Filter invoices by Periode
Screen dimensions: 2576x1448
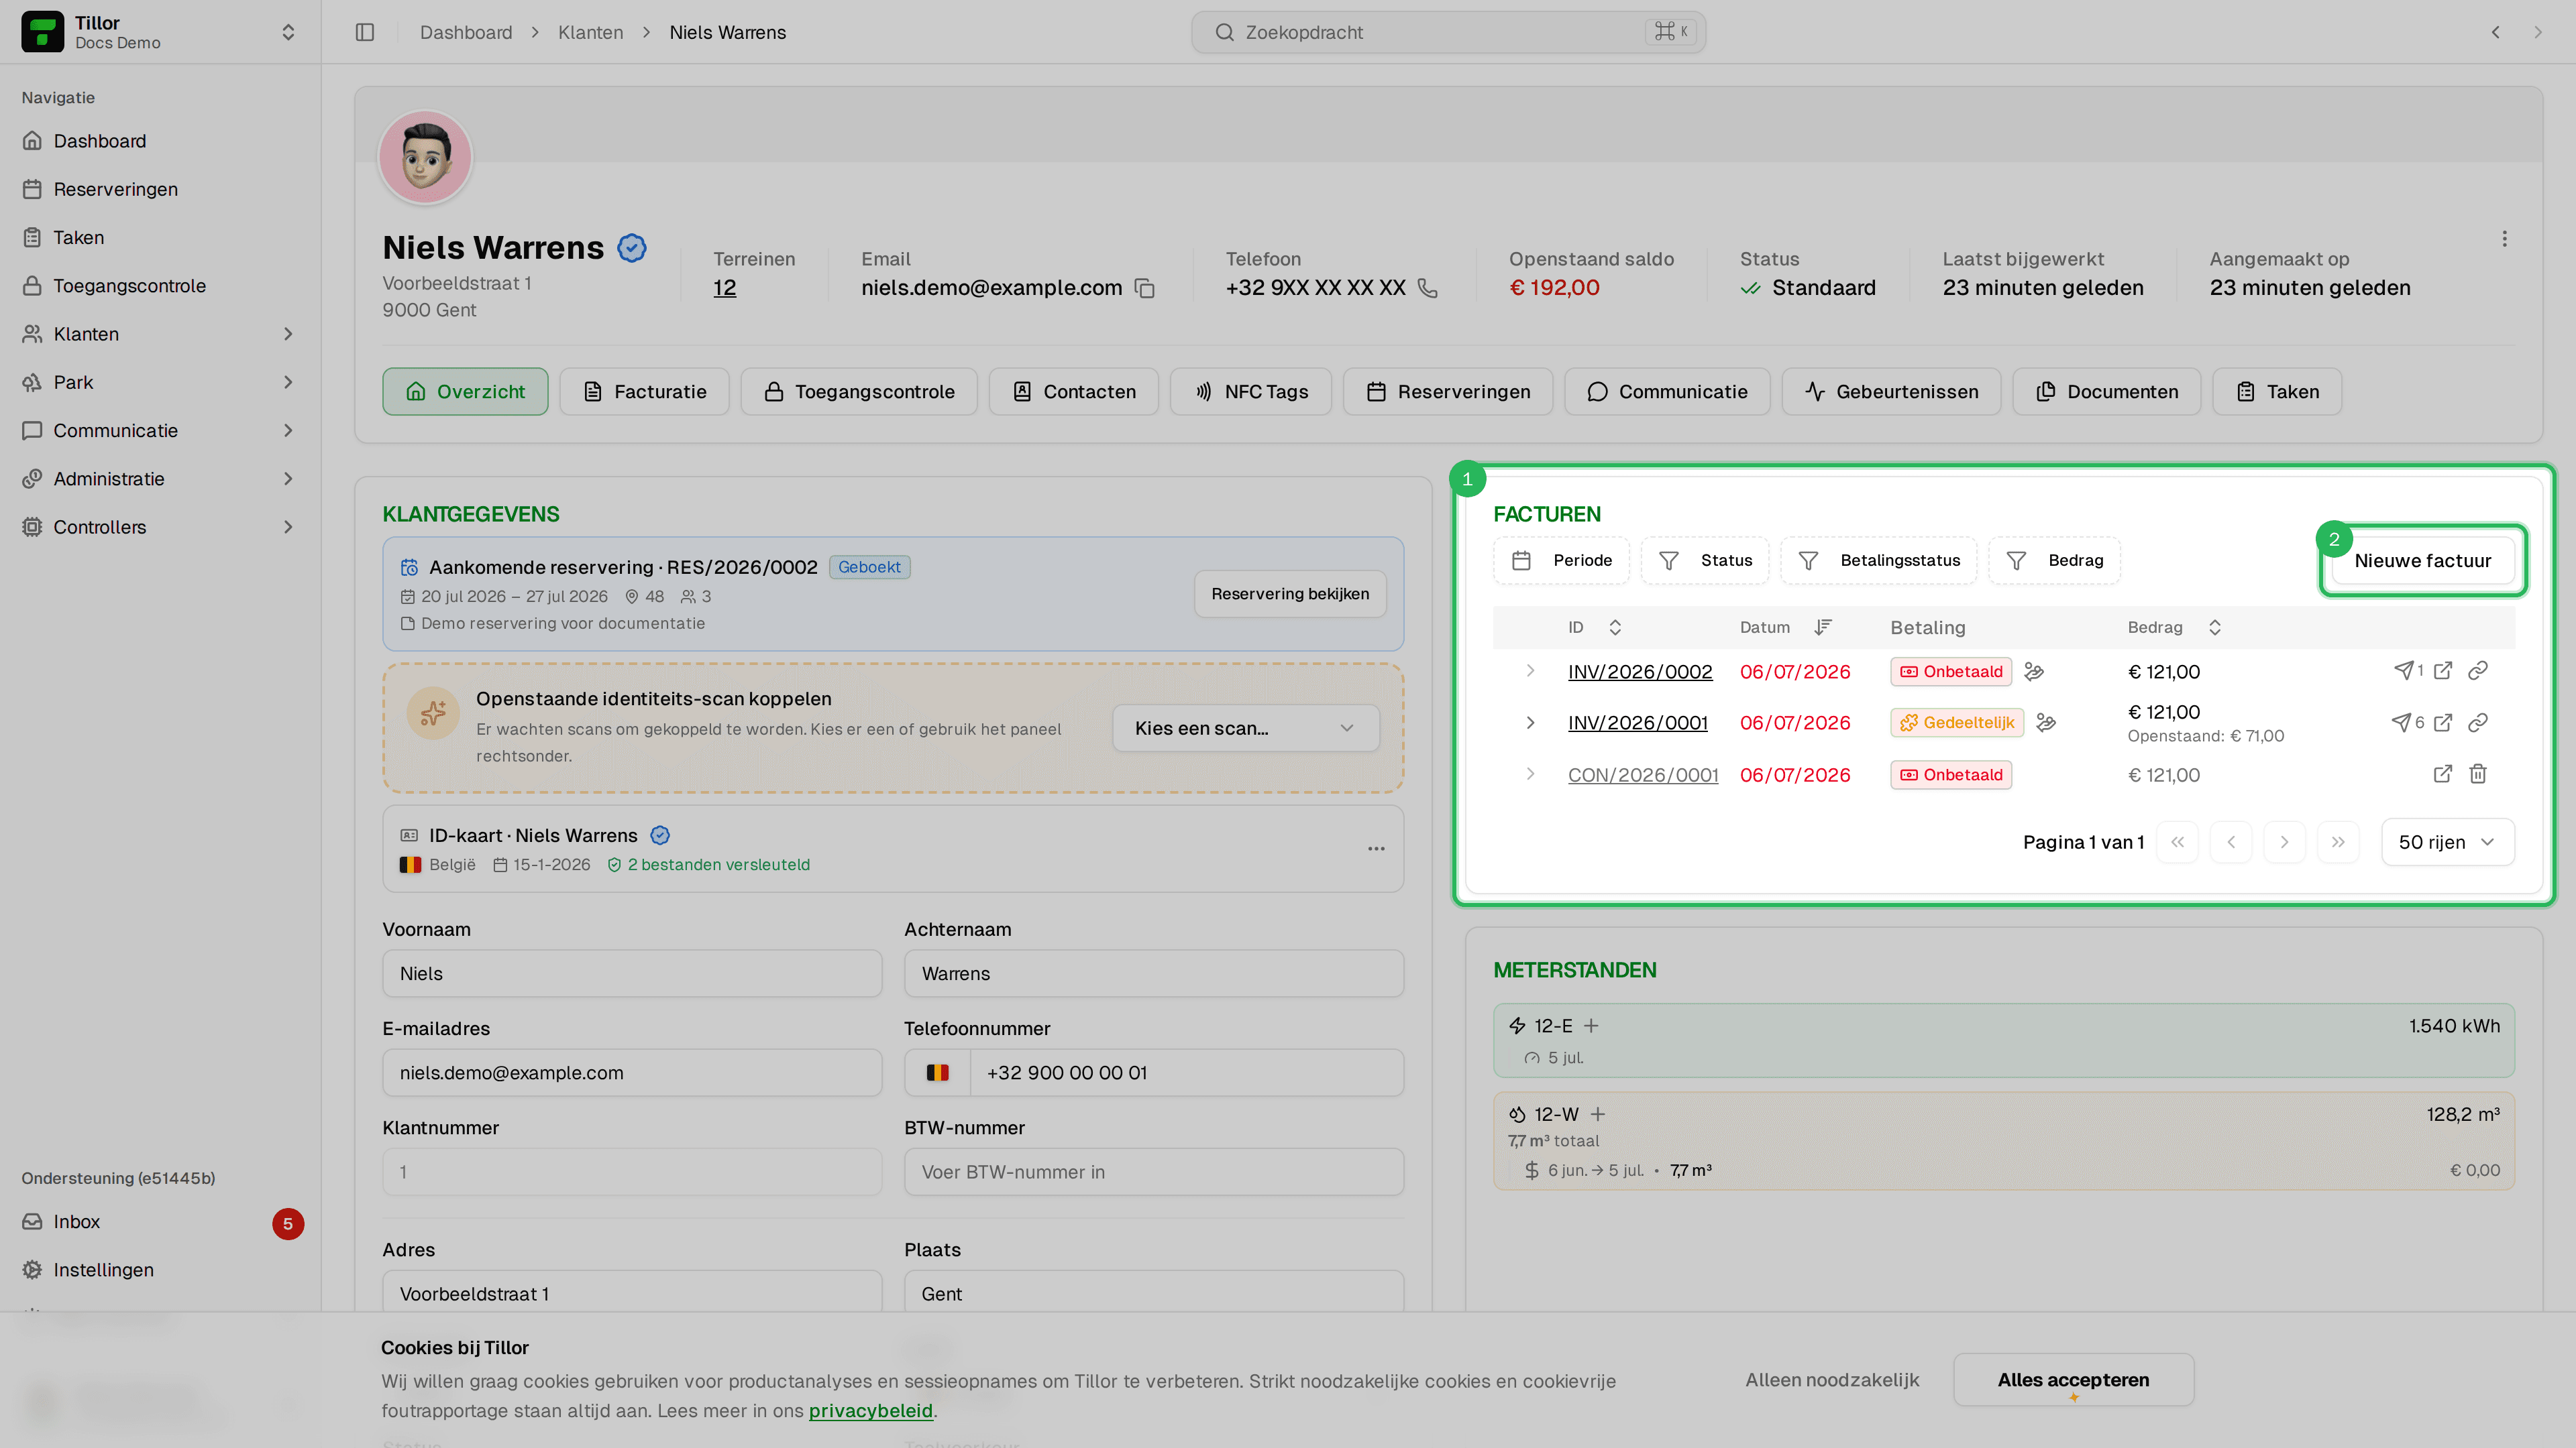pos(1560,560)
